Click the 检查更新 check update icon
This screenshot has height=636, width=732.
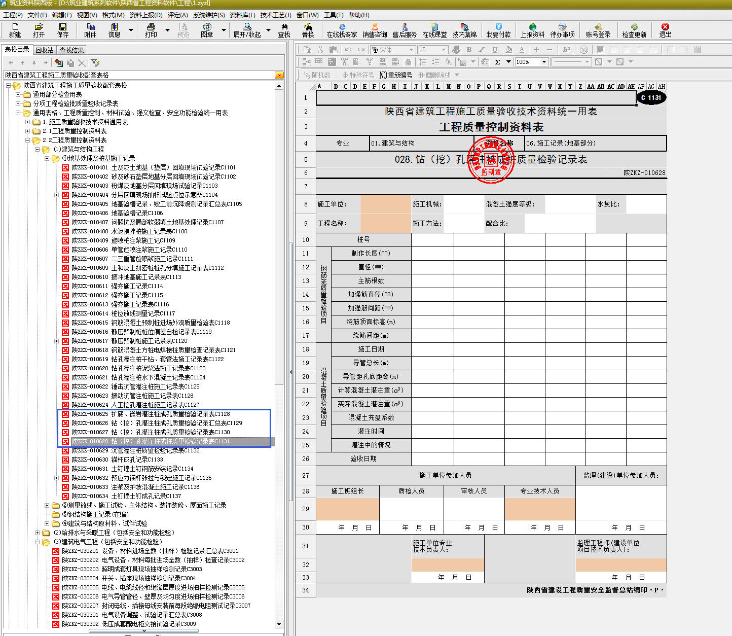click(634, 30)
